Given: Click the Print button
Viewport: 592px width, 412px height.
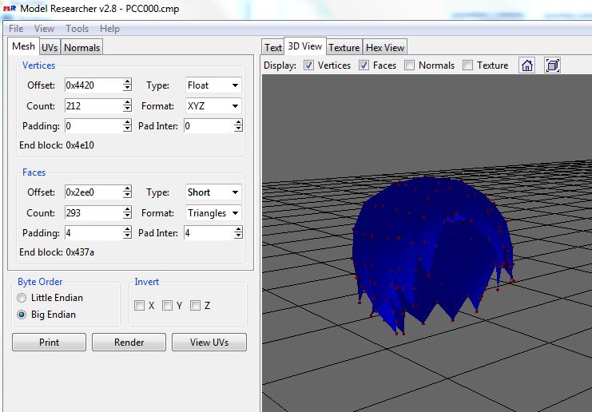Looking at the screenshot, I should (49, 343).
